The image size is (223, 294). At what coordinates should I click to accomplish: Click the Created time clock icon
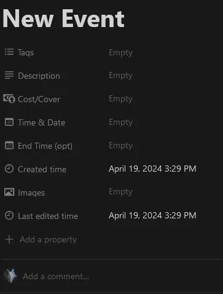pyautogui.click(x=9, y=169)
